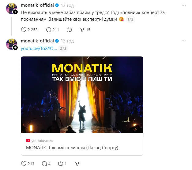Open the MONATIK concert video thumbnail
The height and width of the screenshot is (170, 192).
click(x=82, y=95)
